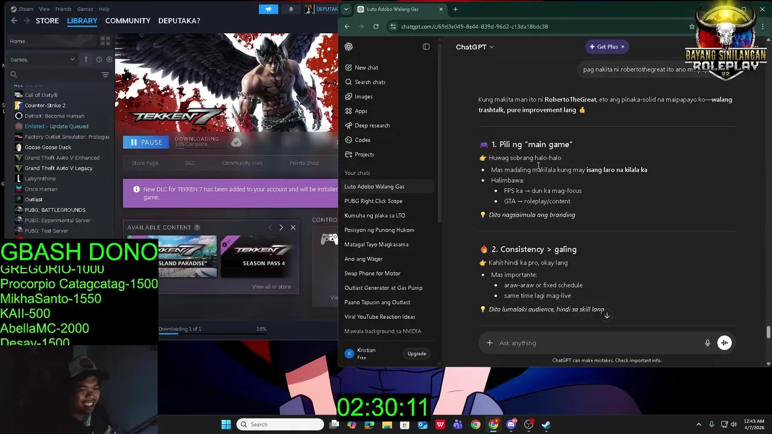Image resolution: width=772 pixels, height=434 pixels.
Task: Select Goose Goose Duck in library
Action: [48, 147]
